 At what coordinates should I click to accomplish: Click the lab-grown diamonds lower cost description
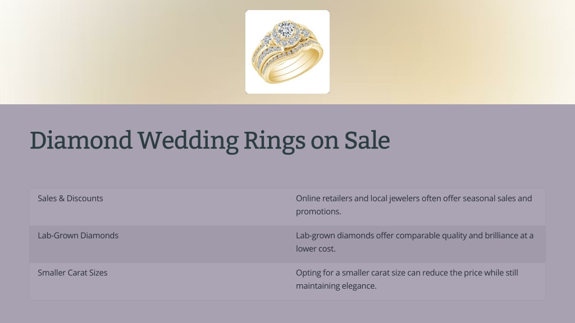[x=414, y=242]
